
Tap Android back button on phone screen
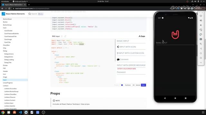(x=165, y=98)
